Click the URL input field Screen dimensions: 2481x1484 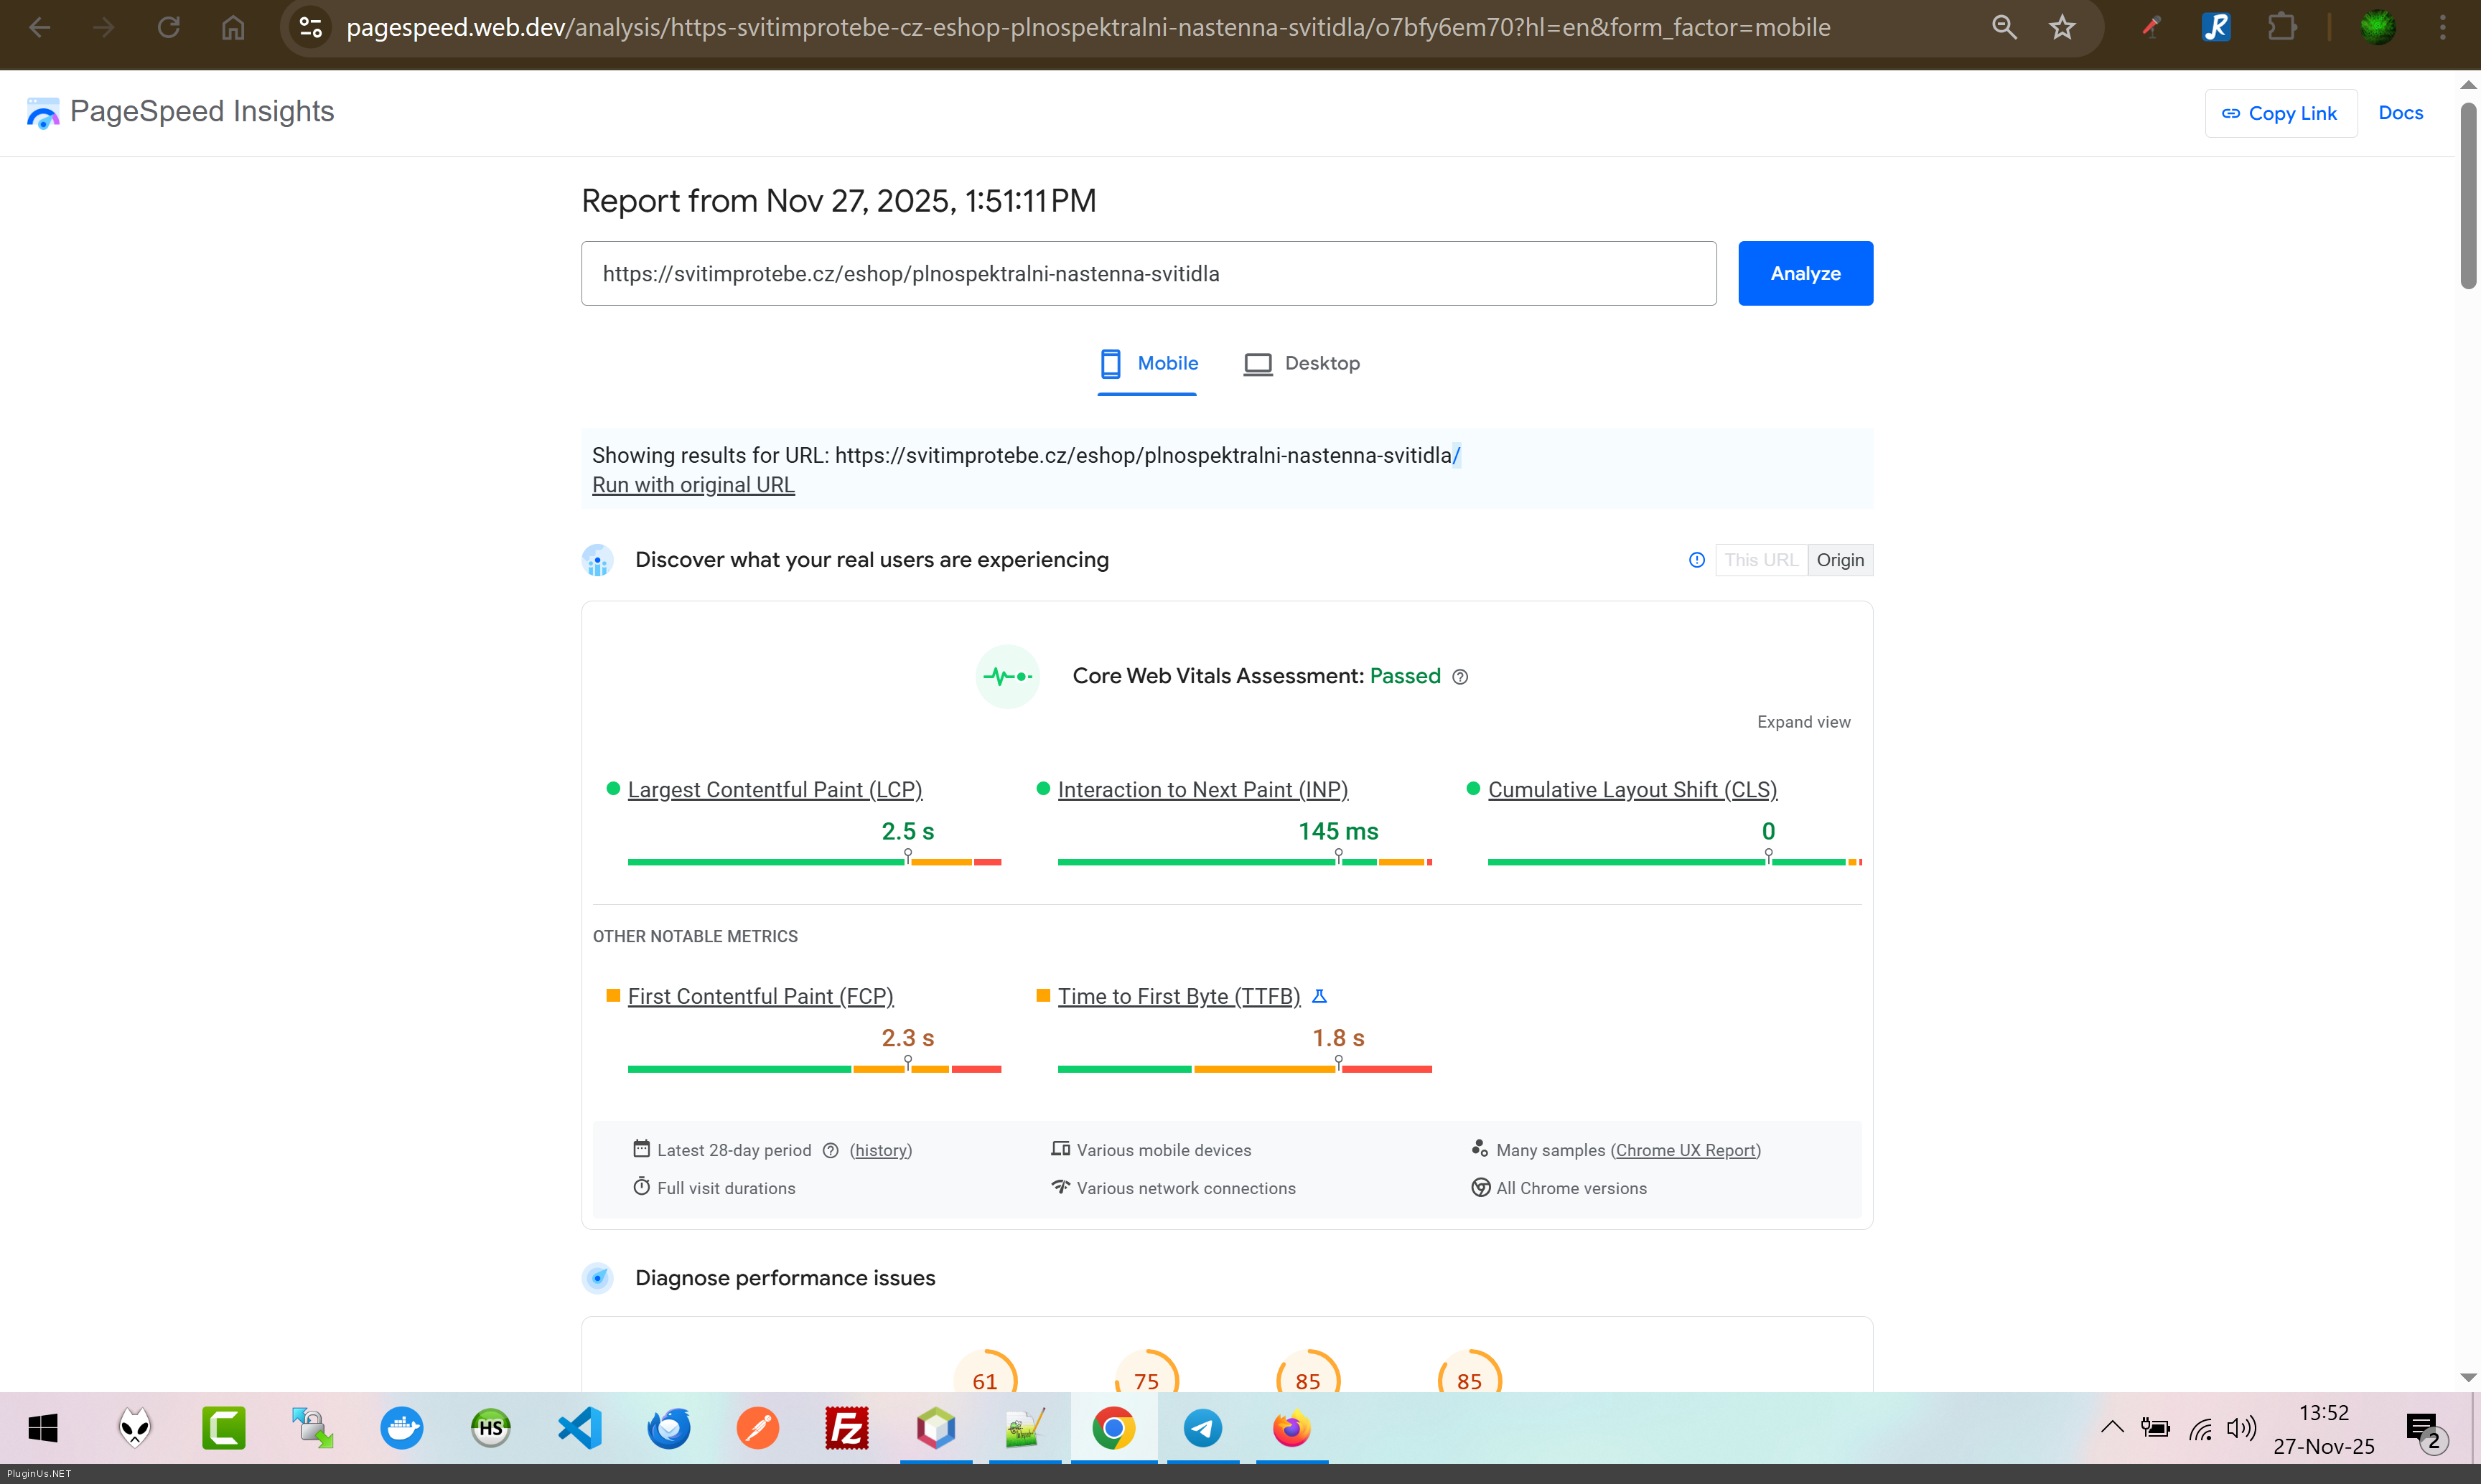1147,273
